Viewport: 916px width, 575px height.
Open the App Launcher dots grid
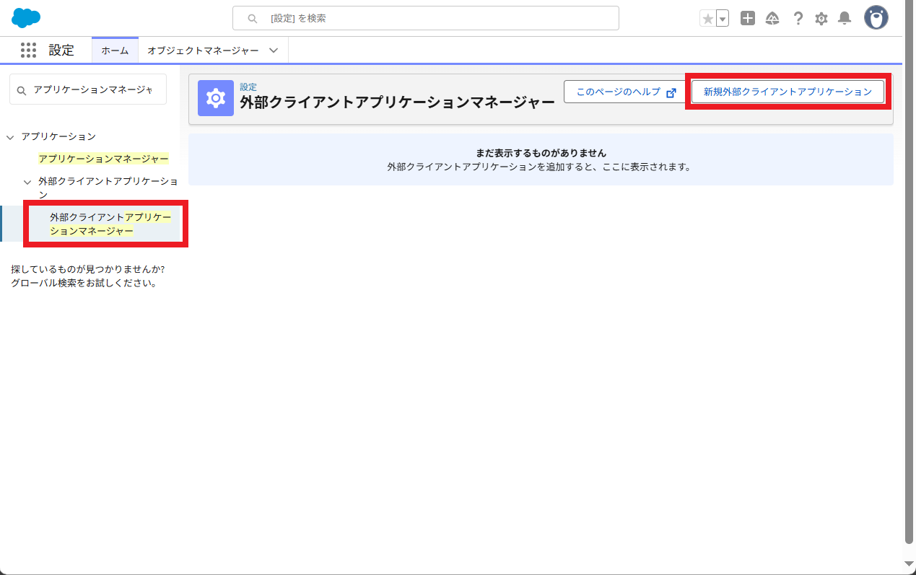coord(28,50)
